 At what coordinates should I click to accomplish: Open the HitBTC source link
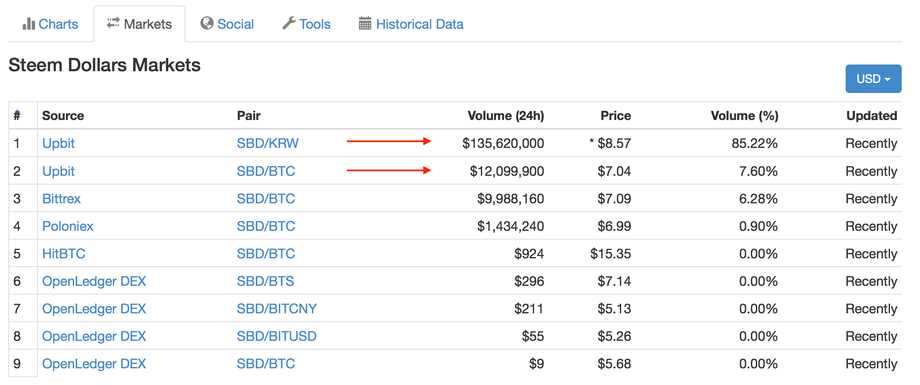pyautogui.click(x=63, y=254)
